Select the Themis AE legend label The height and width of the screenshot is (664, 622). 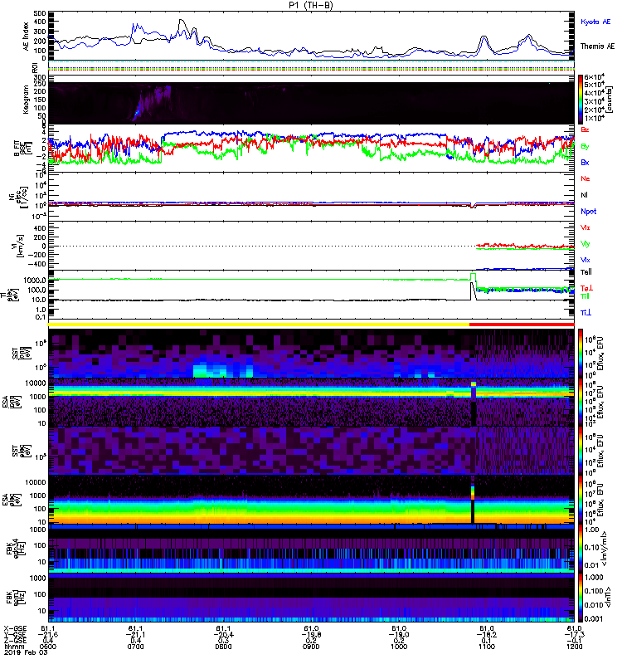point(597,46)
